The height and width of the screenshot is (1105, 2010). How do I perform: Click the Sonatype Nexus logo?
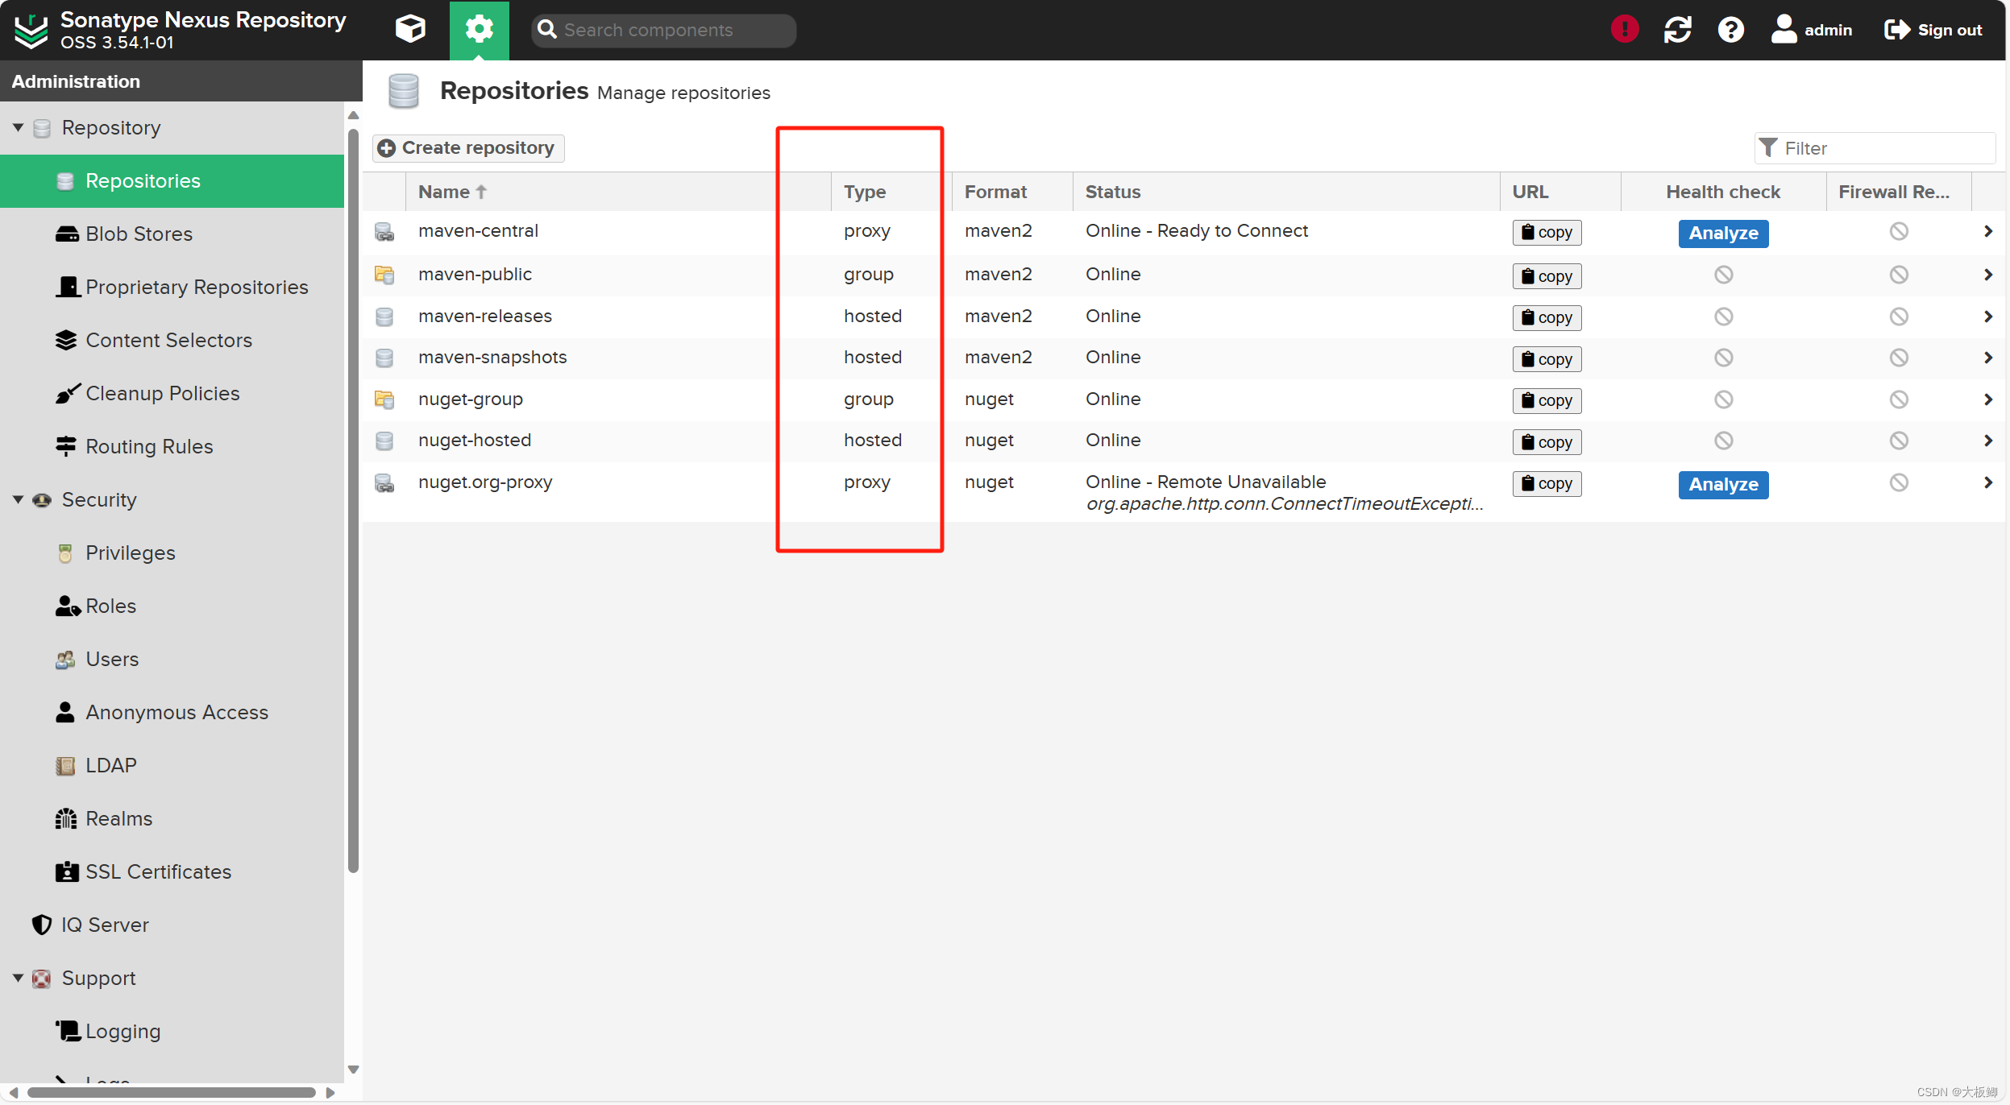[32, 31]
